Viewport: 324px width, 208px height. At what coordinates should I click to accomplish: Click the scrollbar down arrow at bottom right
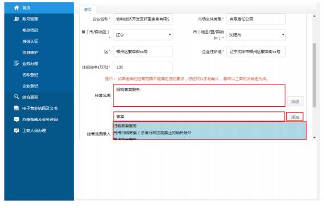314,137
